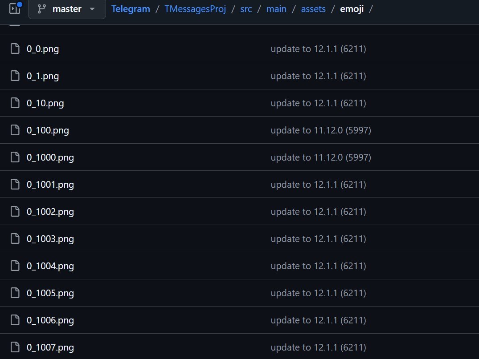
Task: Open commit 'update to 12.1.1' for 0_1003.png
Action: pyautogui.click(x=318, y=239)
